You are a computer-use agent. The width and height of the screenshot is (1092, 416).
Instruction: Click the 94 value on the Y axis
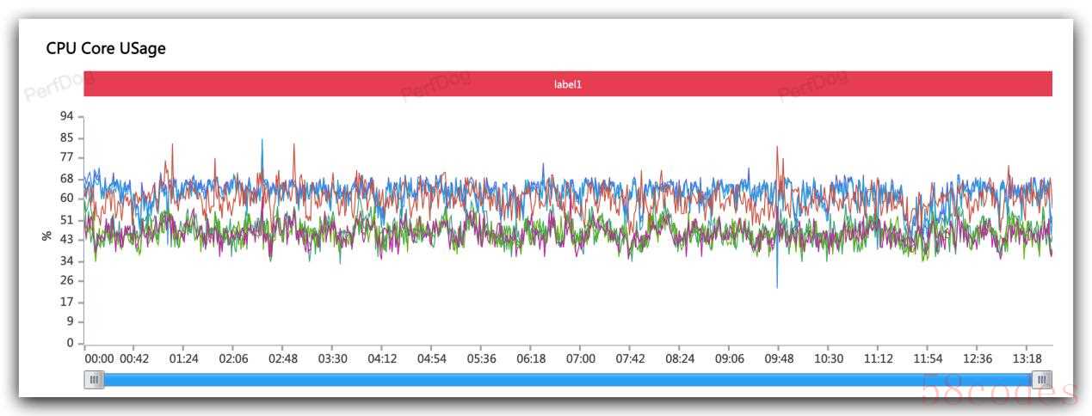point(65,116)
